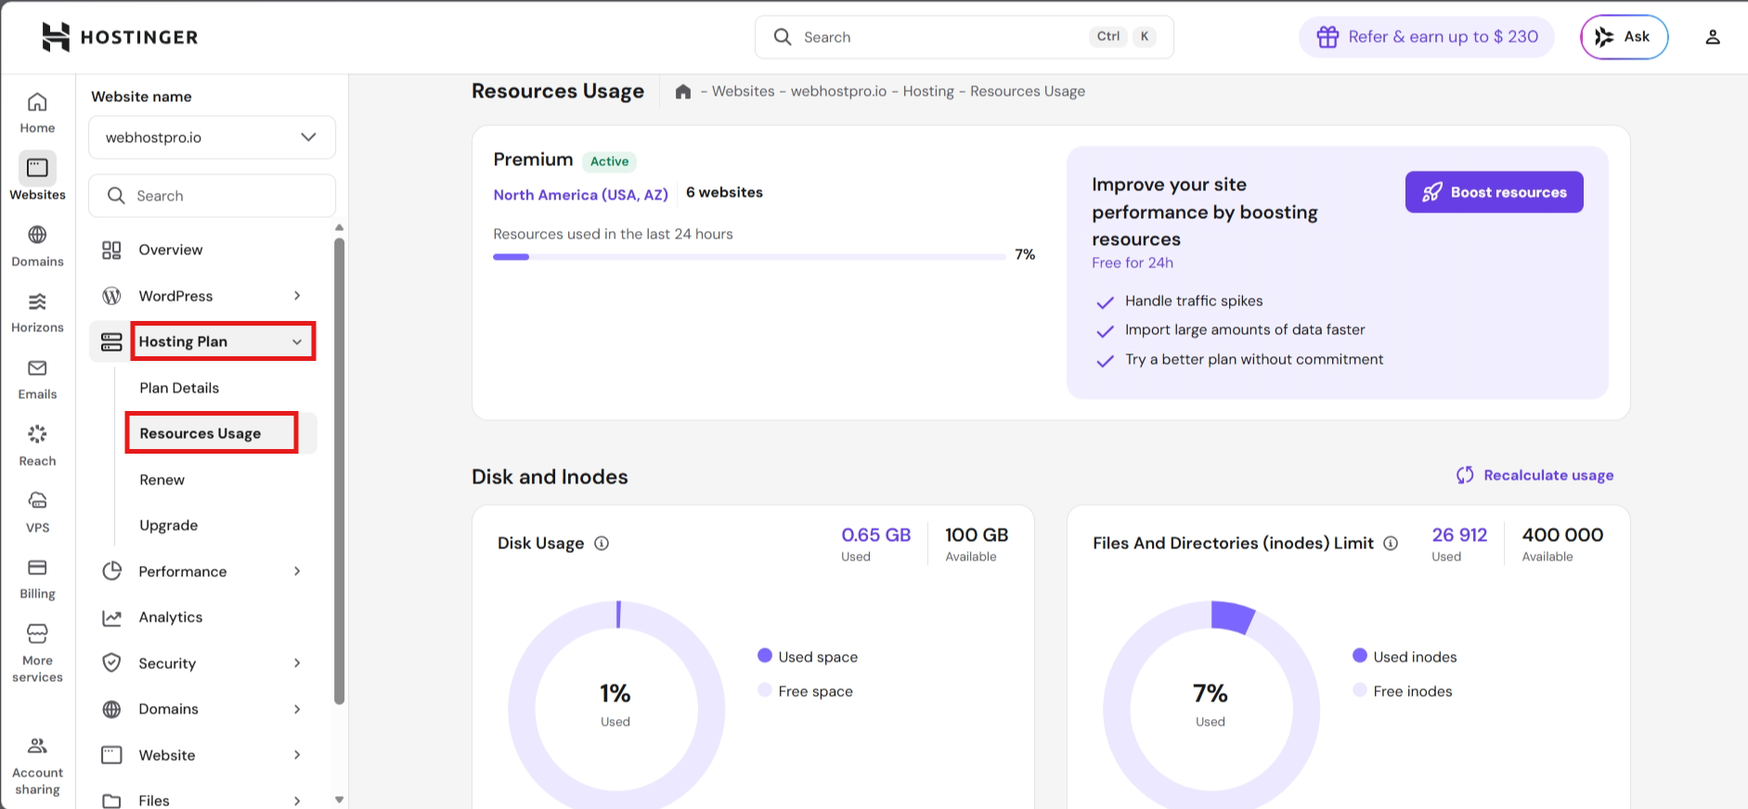Click the Website window icon
1748x809 pixels.
click(x=111, y=755)
